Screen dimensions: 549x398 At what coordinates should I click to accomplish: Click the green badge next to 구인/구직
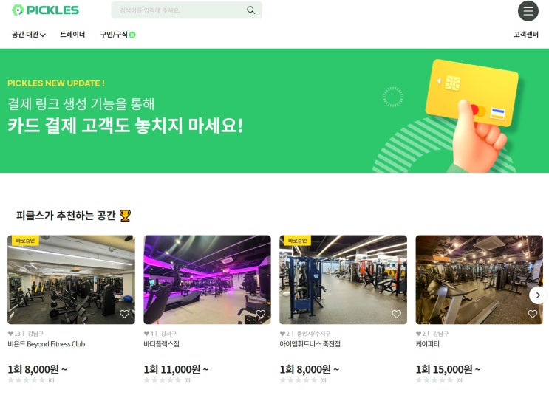click(132, 35)
